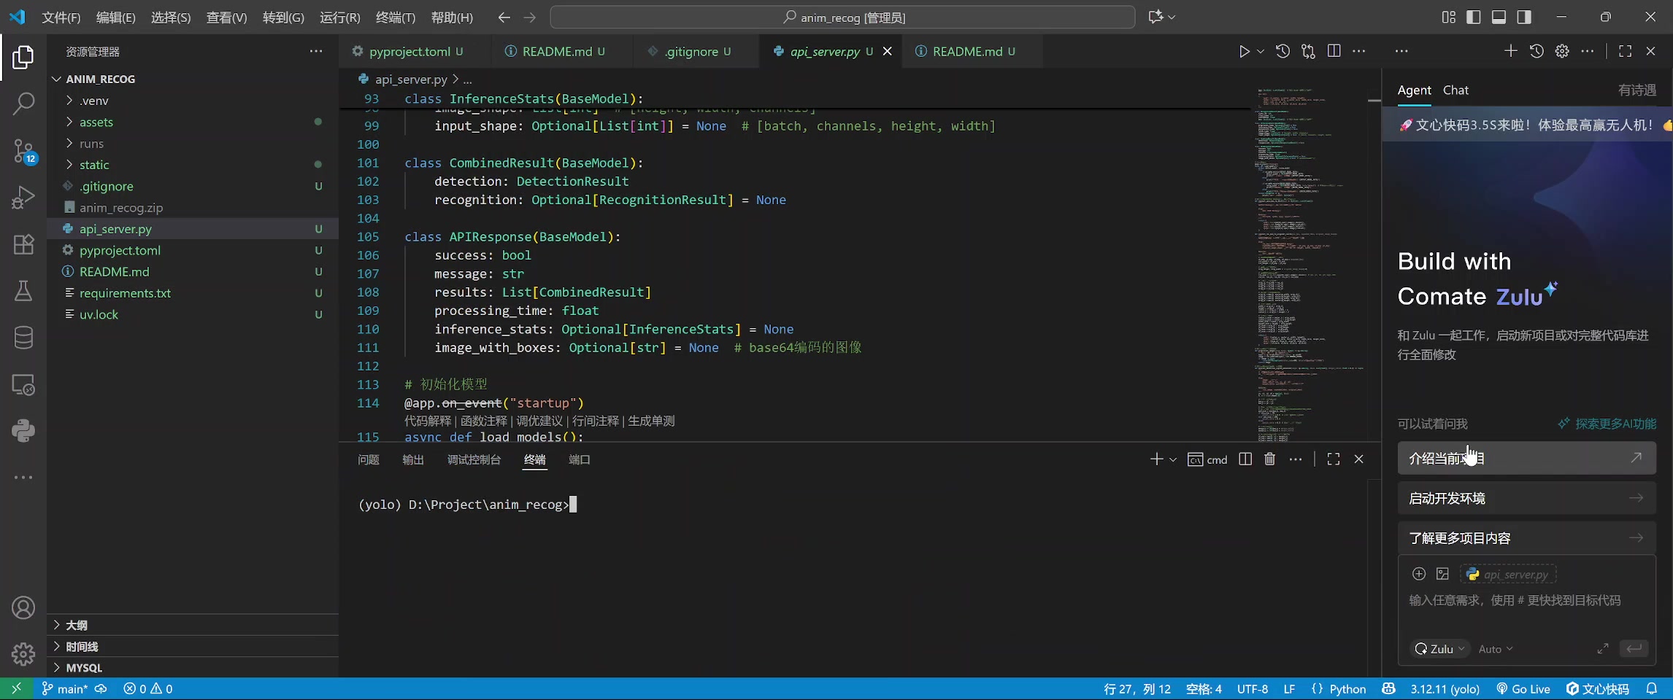Open the Database view in activity bar
1673x700 pixels.
click(23, 338)
